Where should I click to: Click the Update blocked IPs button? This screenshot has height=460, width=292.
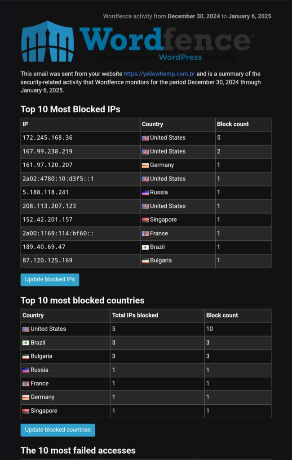tap(50, 279)
